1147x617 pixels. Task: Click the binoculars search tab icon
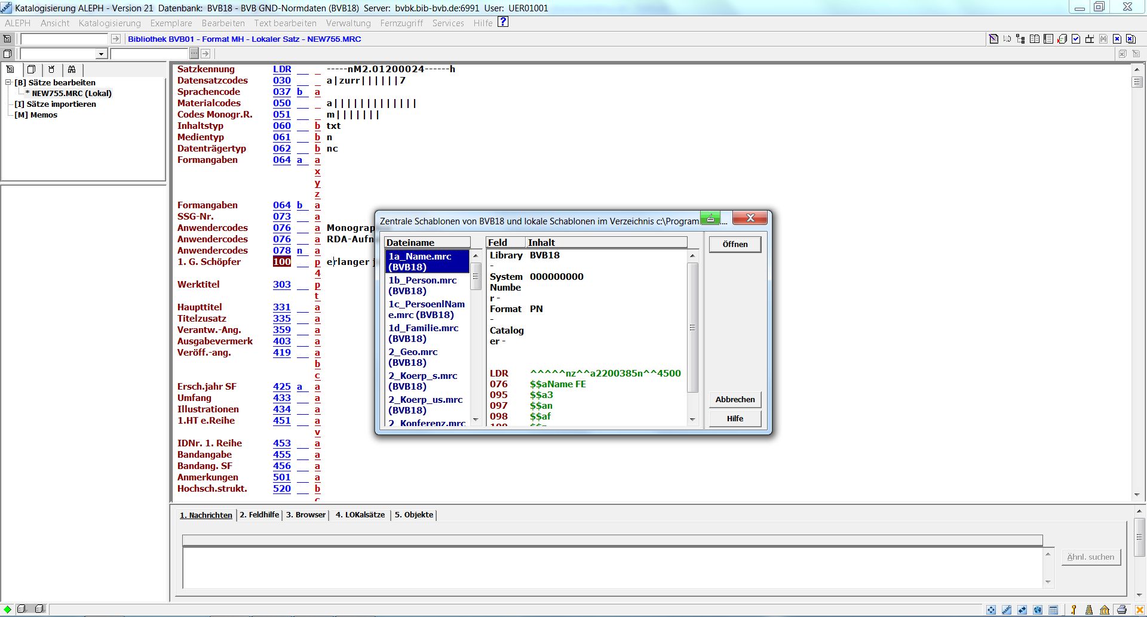(x=72, y=69)
